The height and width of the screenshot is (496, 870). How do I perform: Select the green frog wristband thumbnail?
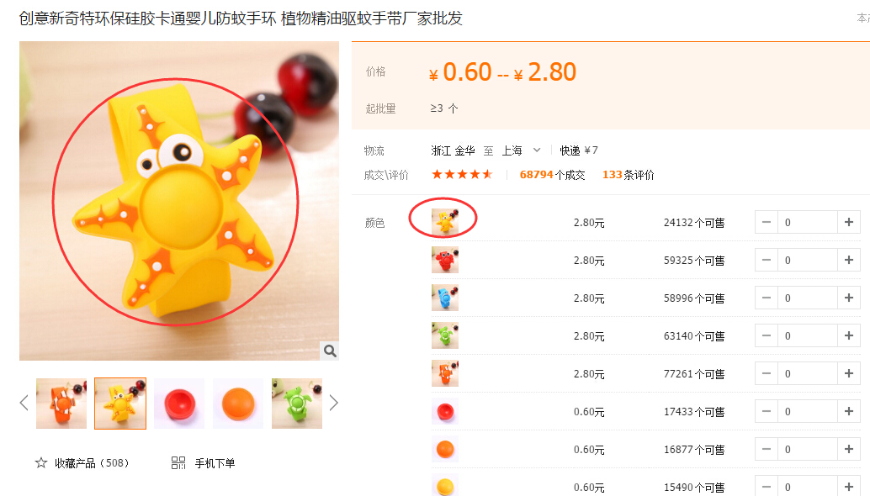pos(297,404)
